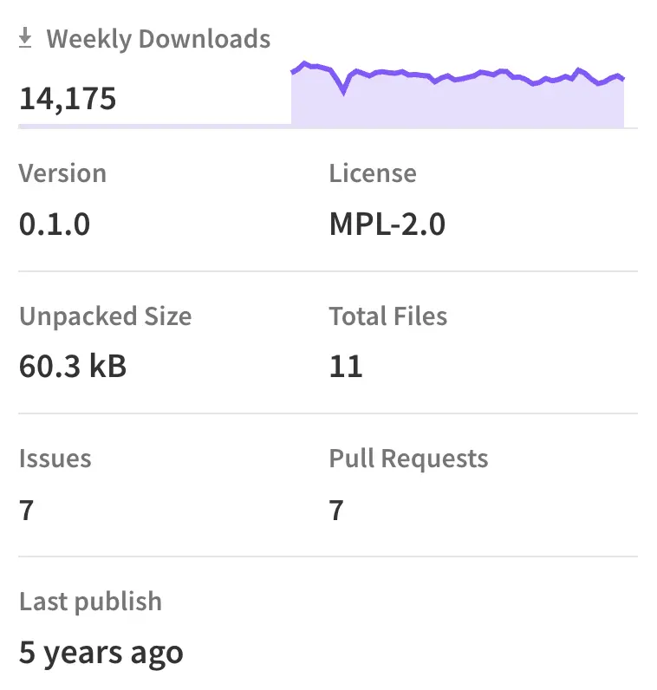This screenshot has width=657, height=690.
Task: Select version number 0.1.0
Action: tap(55, 225)
